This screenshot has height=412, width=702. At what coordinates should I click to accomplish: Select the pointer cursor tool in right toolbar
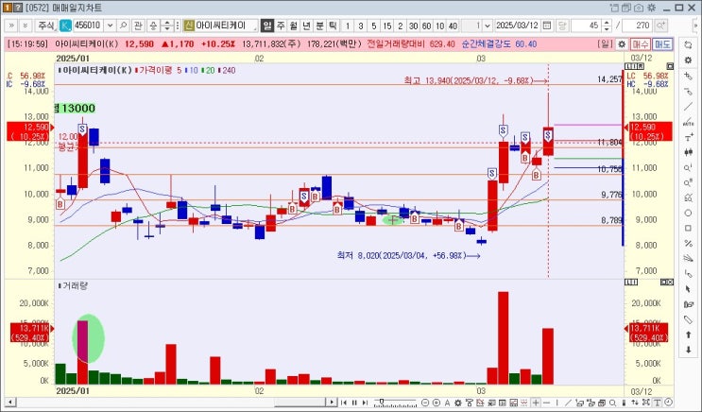(x=688, y=289)
